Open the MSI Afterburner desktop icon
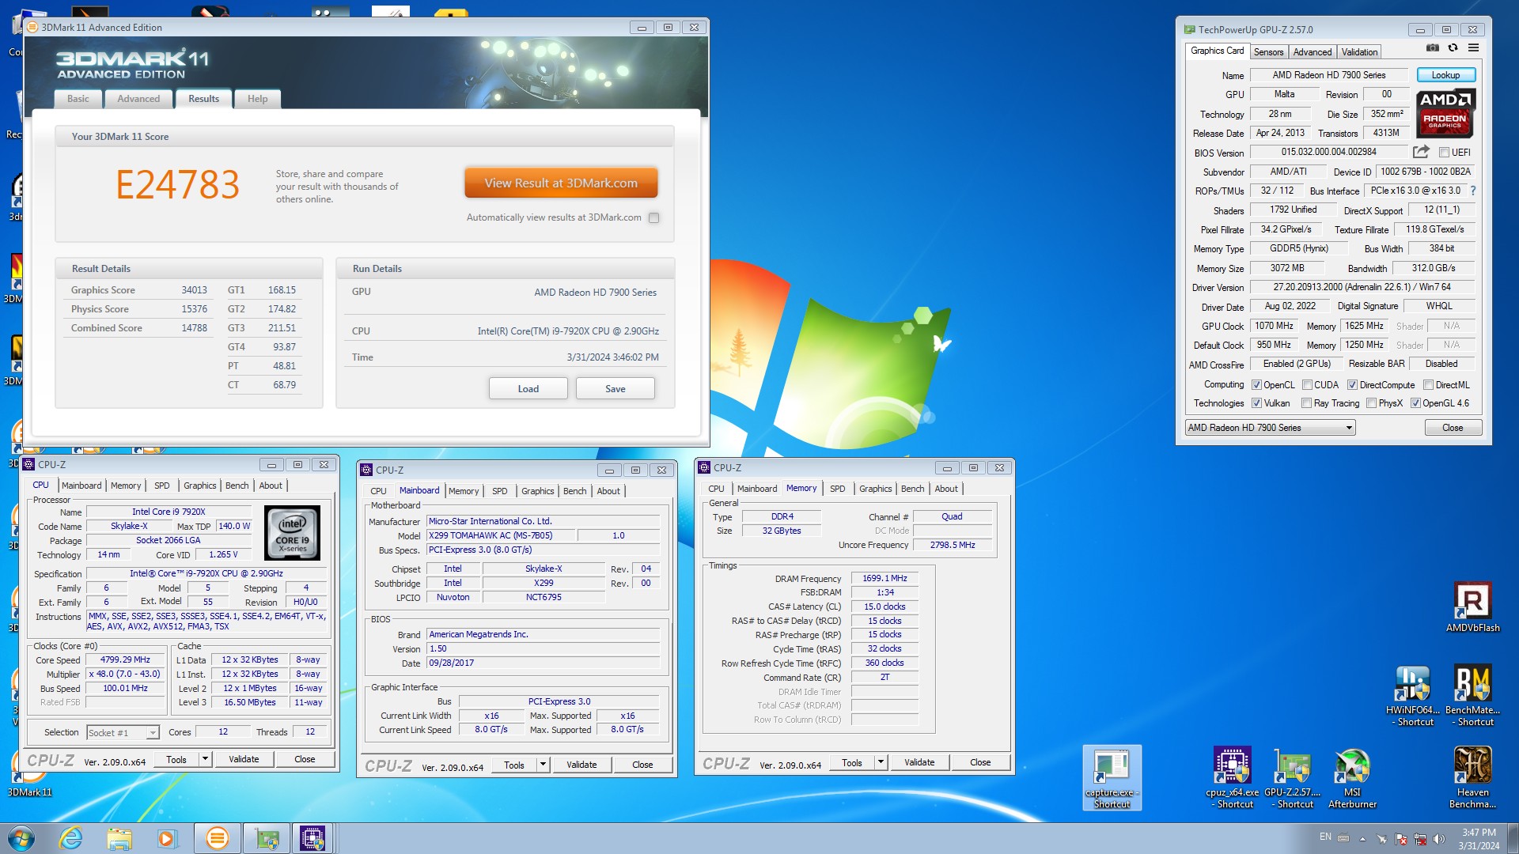The image size is (1519, 854). 1352,777
